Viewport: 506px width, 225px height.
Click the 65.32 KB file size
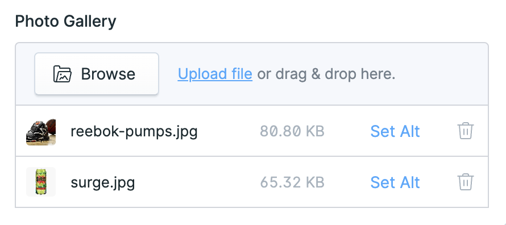coord(292,182)
